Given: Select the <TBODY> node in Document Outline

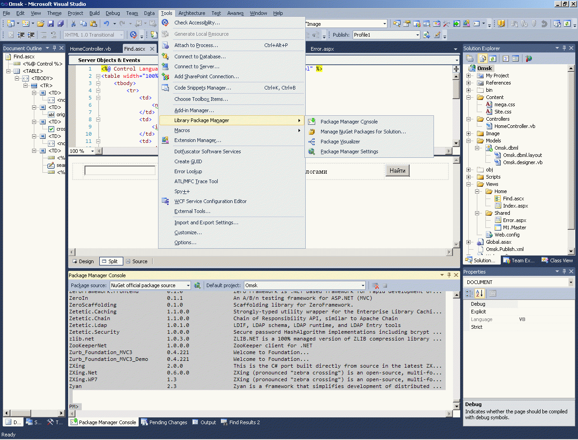Looking at the screenshot, I should [x=42, y=78].
